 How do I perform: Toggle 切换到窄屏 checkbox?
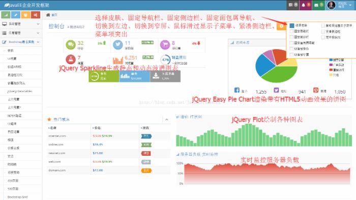(x=292, y=54)
